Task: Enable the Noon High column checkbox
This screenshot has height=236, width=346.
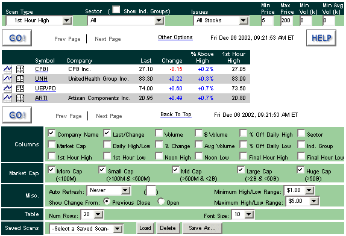Action: pos(159,156)
